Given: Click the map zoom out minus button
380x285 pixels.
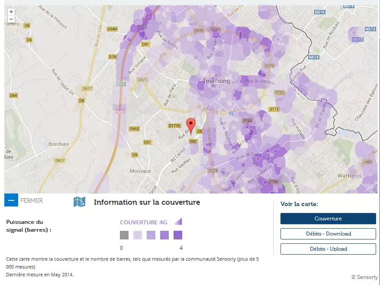Looking at the screenshot, I should pos(11,19).
